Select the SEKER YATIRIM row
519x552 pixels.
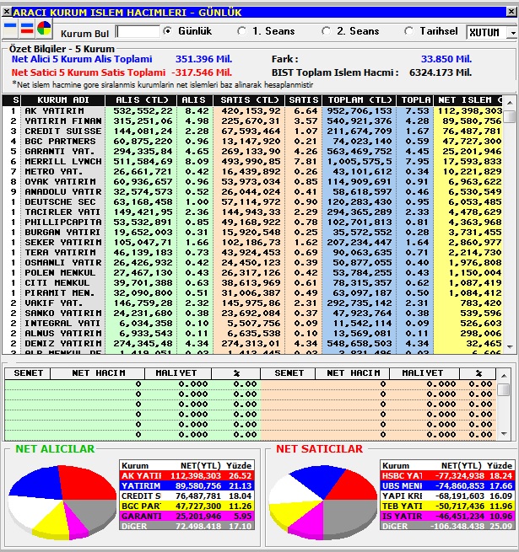[252, 243]
